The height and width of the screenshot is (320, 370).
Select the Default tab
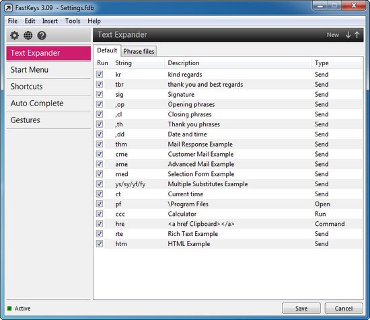107,50
